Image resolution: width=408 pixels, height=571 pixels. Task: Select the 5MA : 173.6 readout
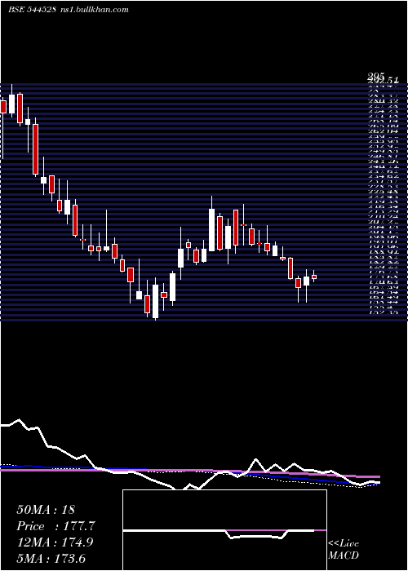[x=51, y=559]
